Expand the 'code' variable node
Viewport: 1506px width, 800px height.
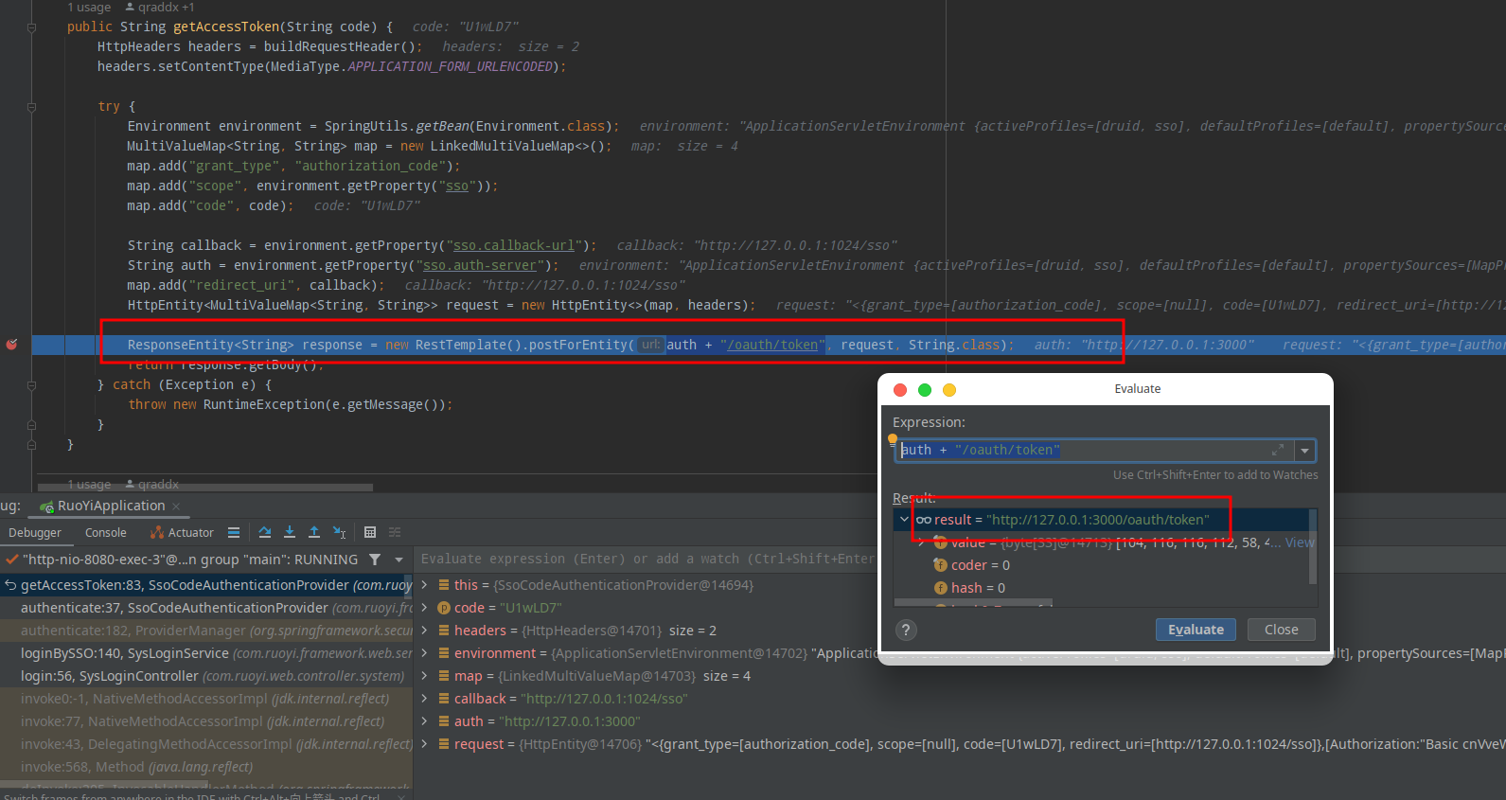pos(425,608)
